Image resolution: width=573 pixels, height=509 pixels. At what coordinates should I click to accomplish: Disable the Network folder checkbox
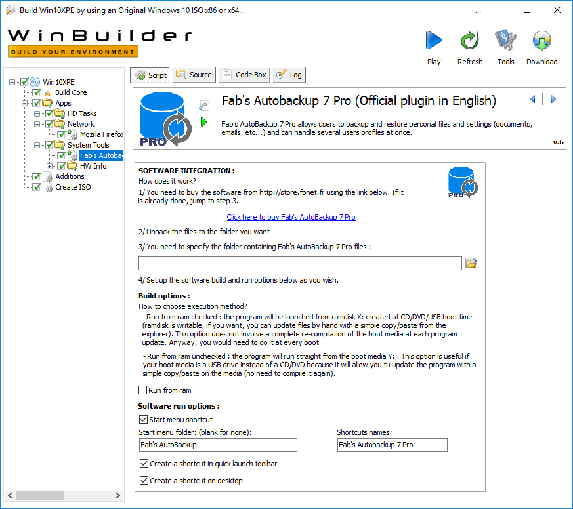[x=49, y=124]
